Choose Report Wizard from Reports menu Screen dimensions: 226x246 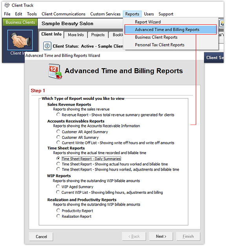148,22
